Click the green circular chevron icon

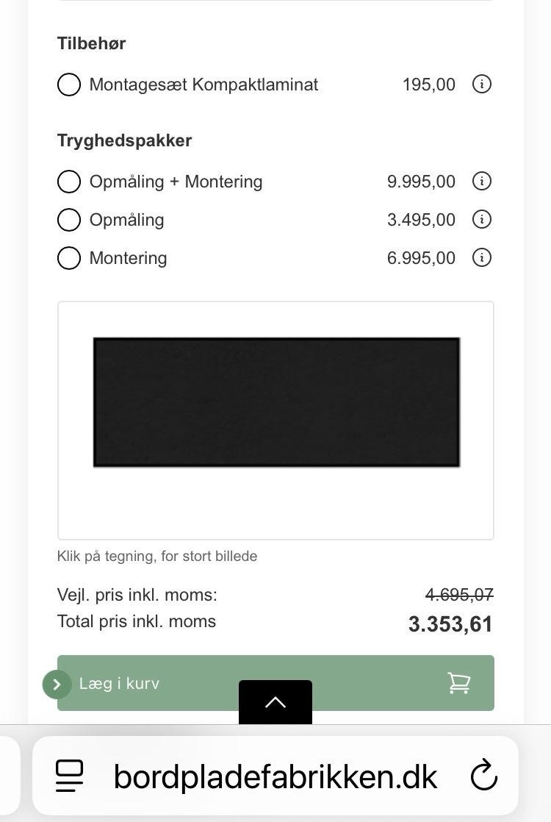[57, 684]
